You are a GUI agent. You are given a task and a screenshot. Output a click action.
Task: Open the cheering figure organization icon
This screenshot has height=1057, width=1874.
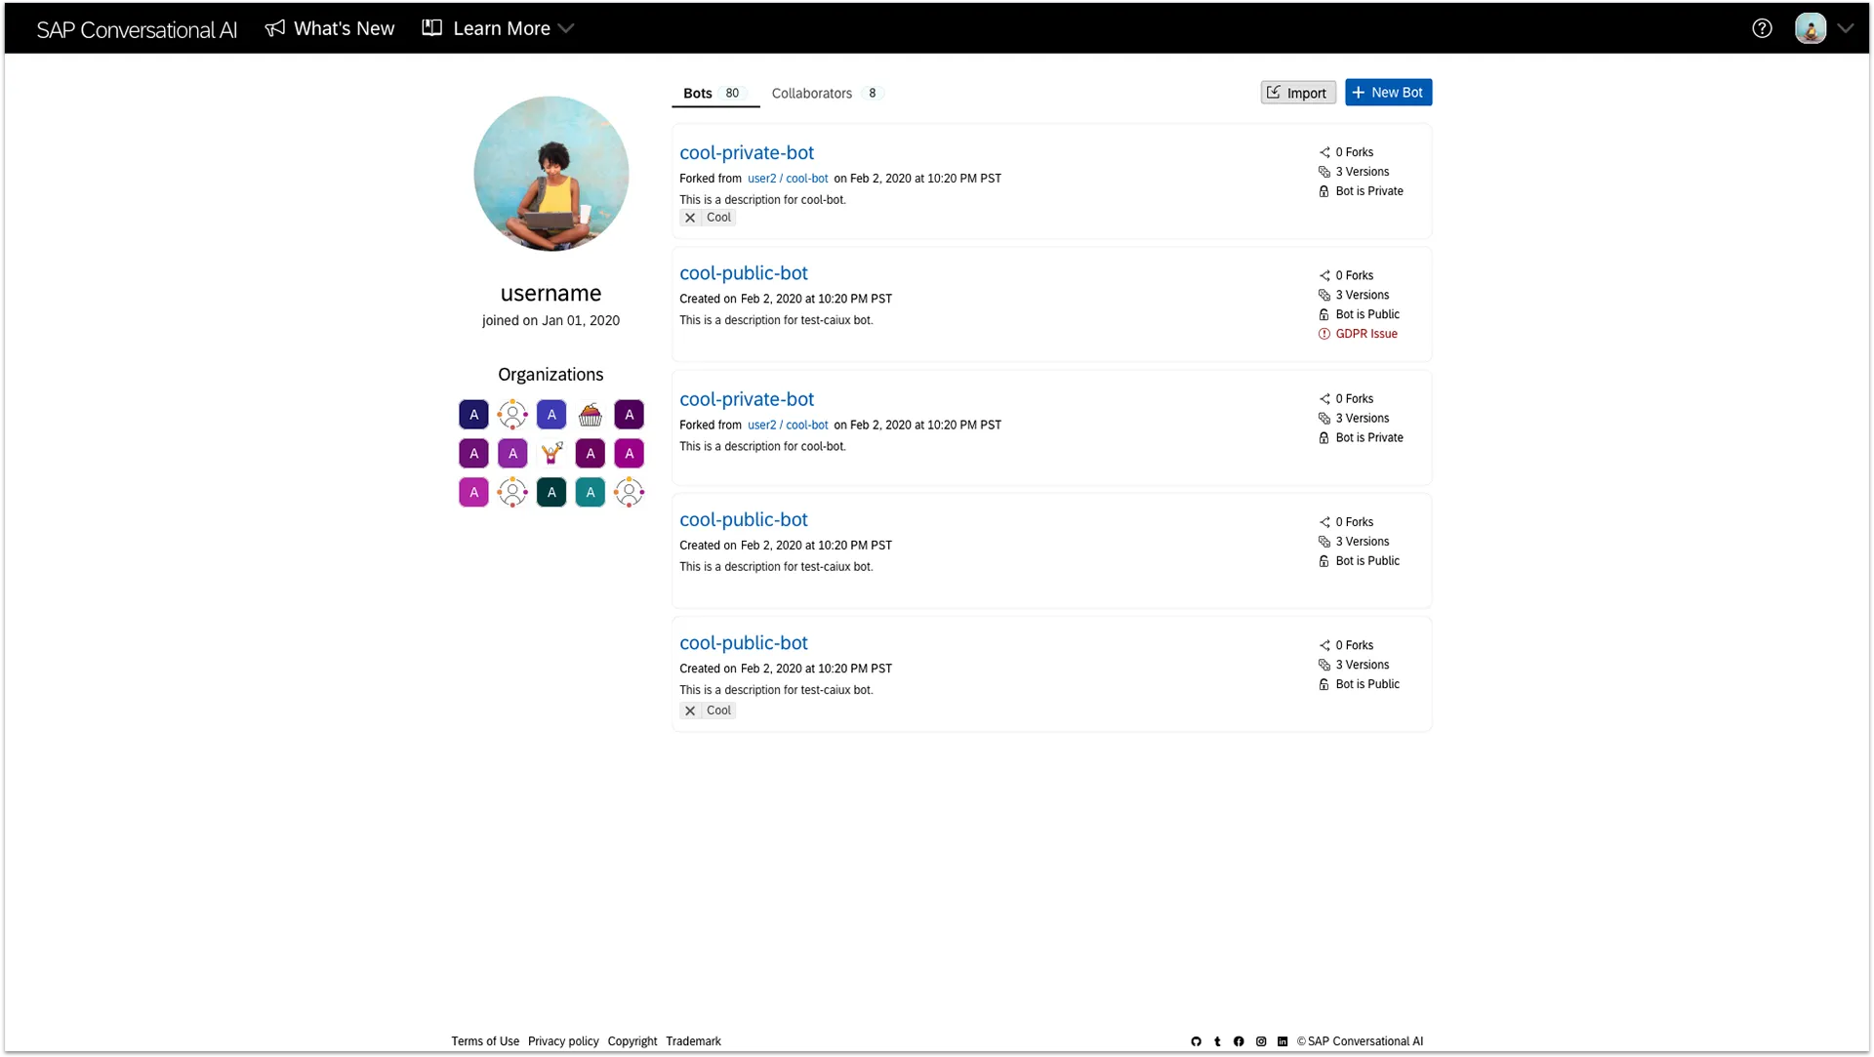(551, 453)
